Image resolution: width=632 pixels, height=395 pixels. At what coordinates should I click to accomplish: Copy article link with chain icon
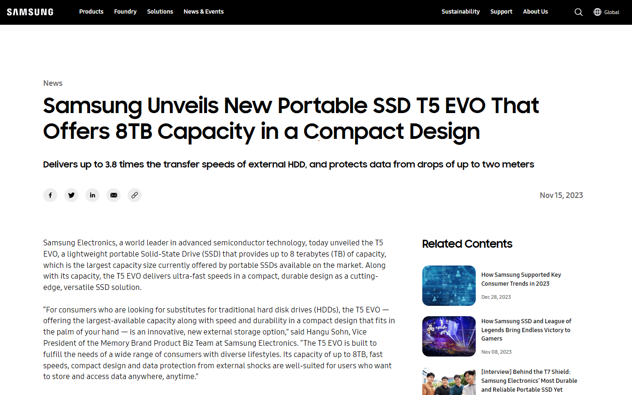(x=135, y=195)
